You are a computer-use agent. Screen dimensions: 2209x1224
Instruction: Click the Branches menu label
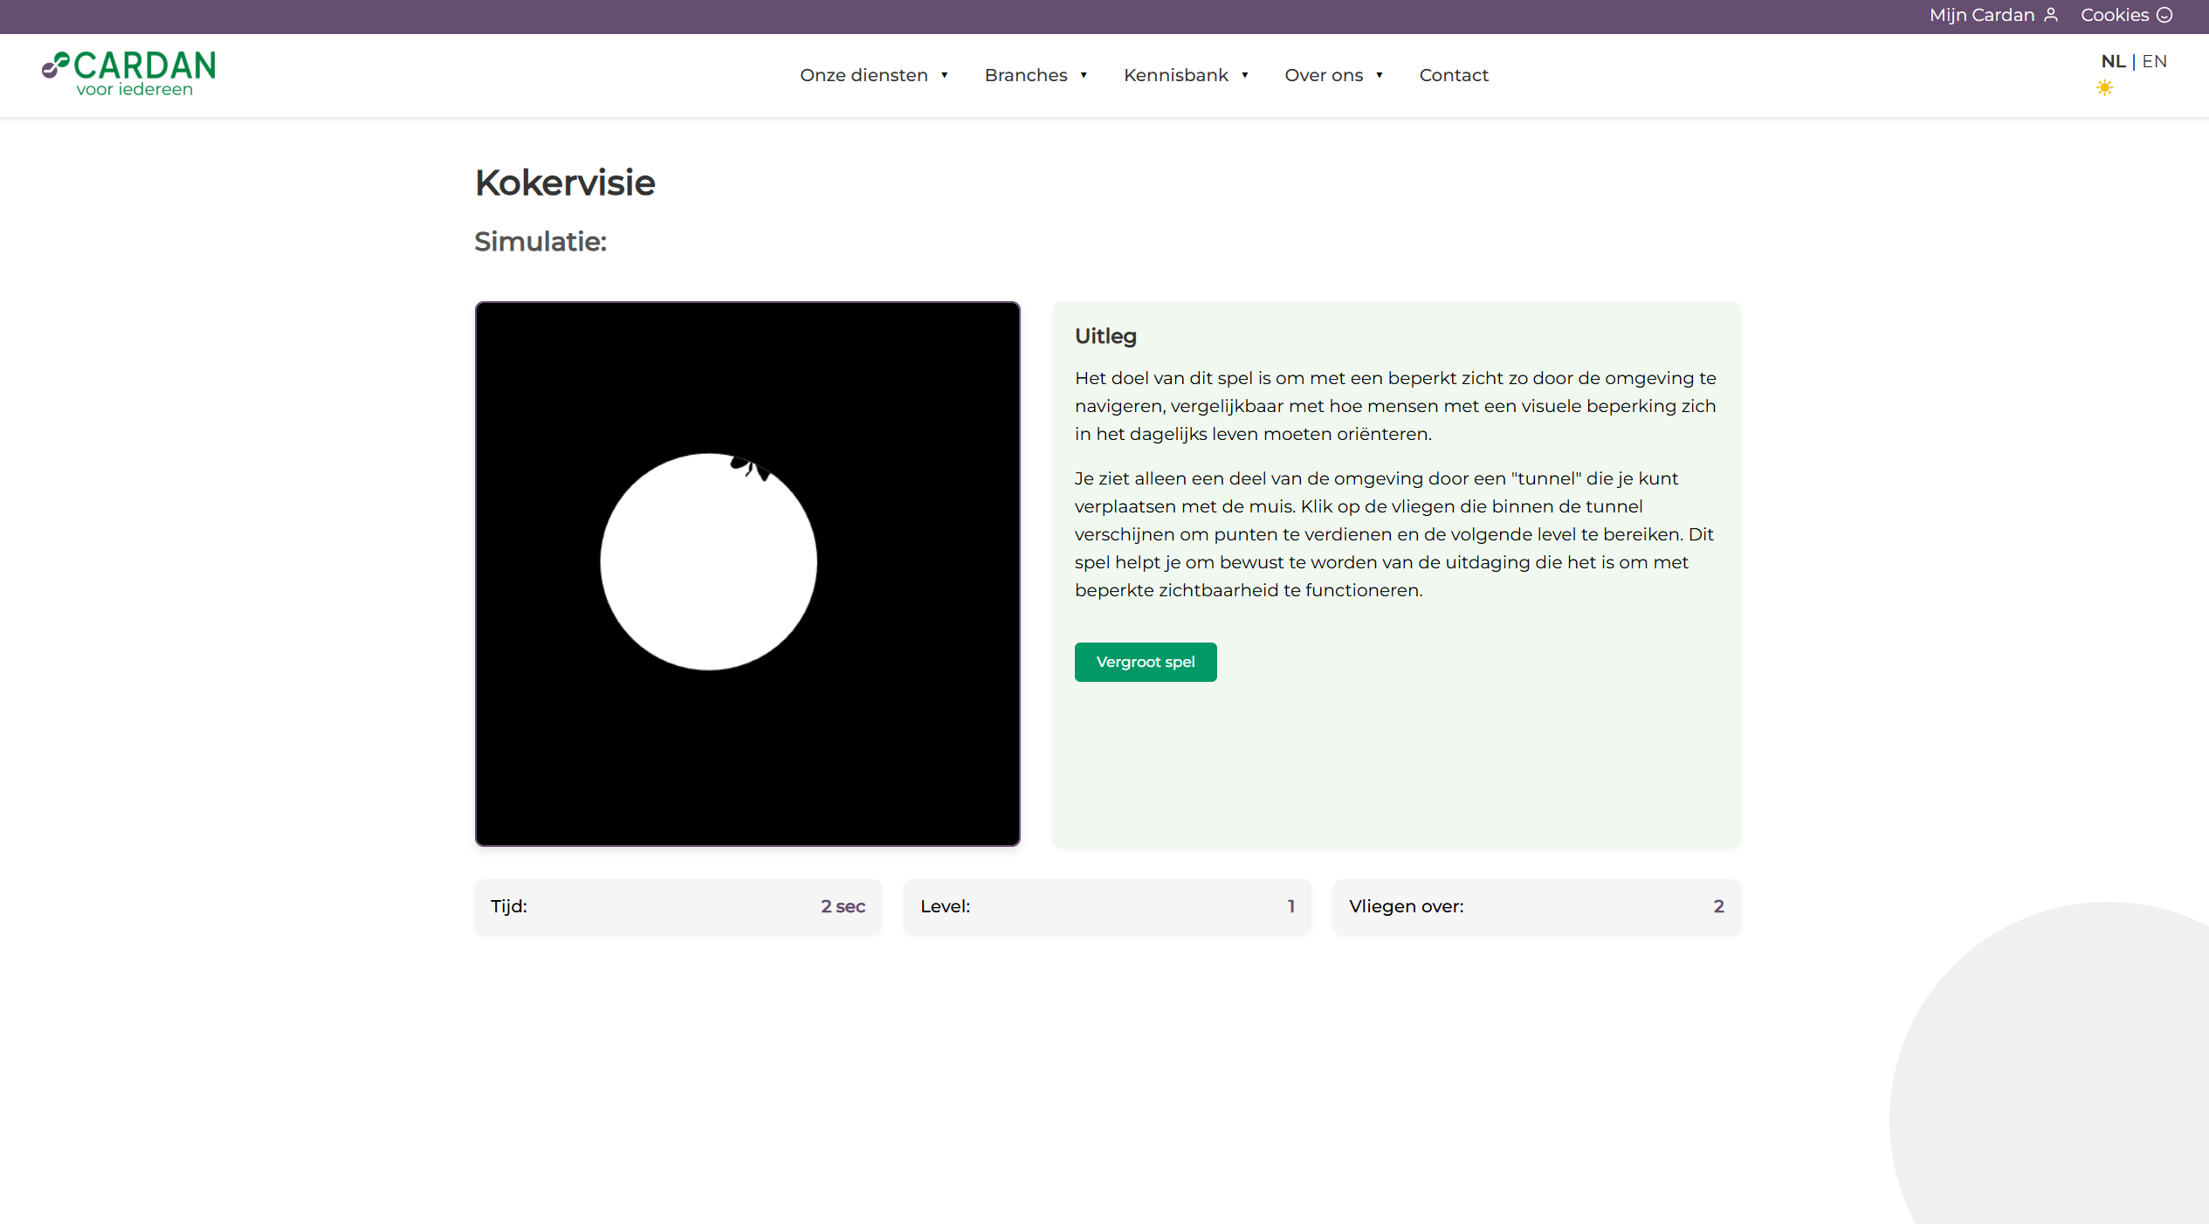(1025, 75)
